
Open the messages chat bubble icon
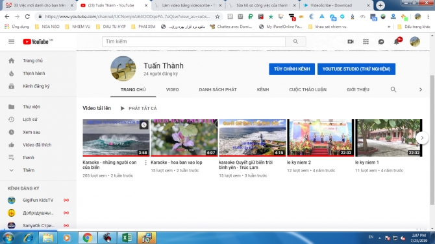(381, 41)
